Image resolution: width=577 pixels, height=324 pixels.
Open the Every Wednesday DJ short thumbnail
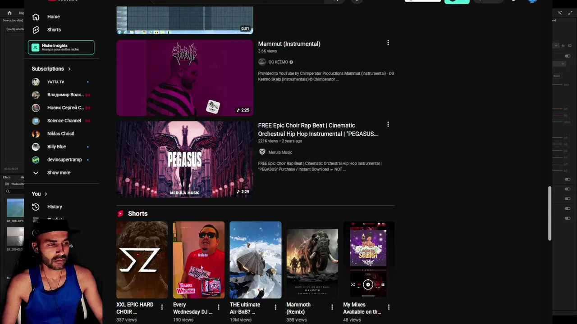pos(199,260)
